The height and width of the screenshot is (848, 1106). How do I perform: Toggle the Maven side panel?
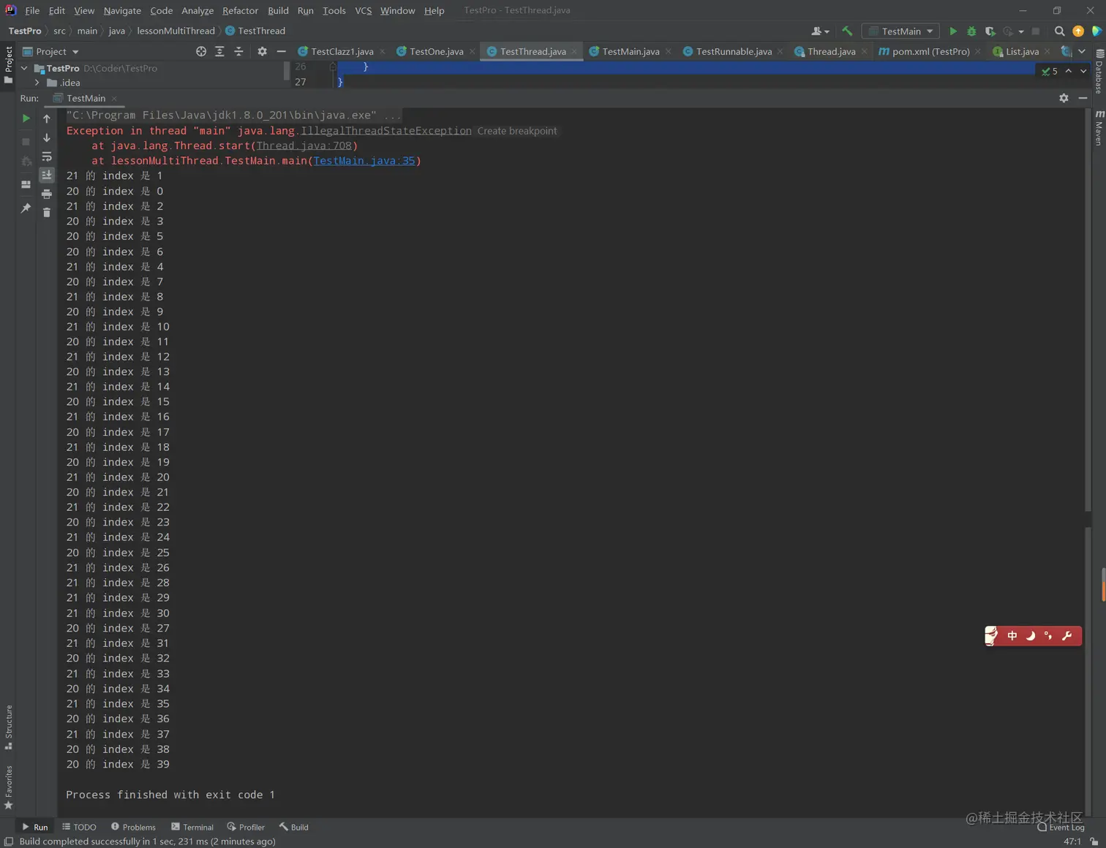click(x=1099, y=128)
